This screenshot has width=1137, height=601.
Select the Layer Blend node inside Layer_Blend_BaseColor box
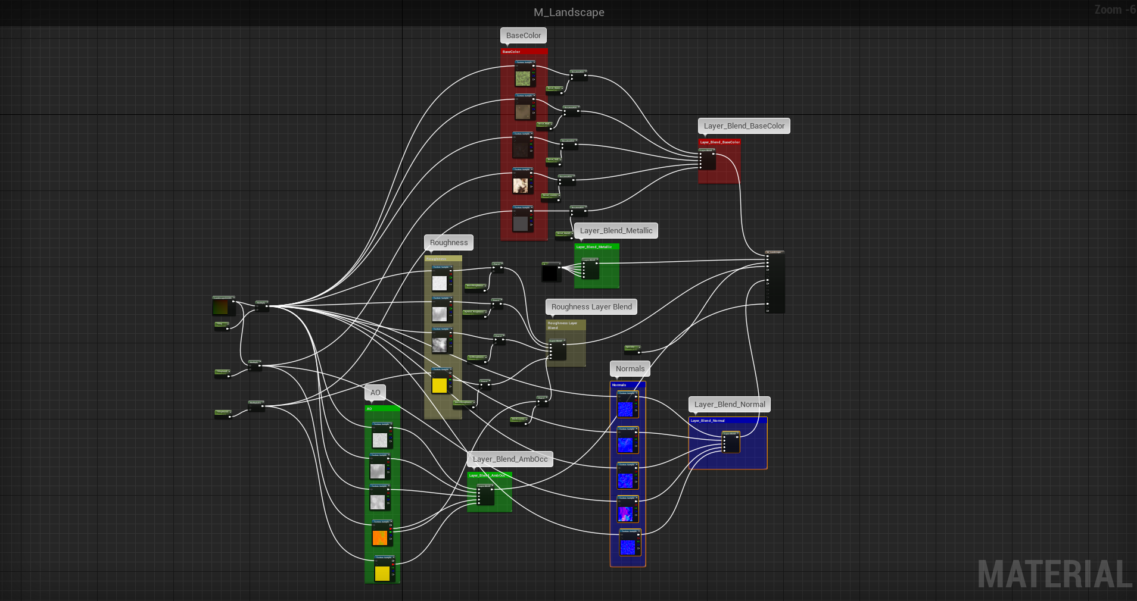[x=707, y=159]
